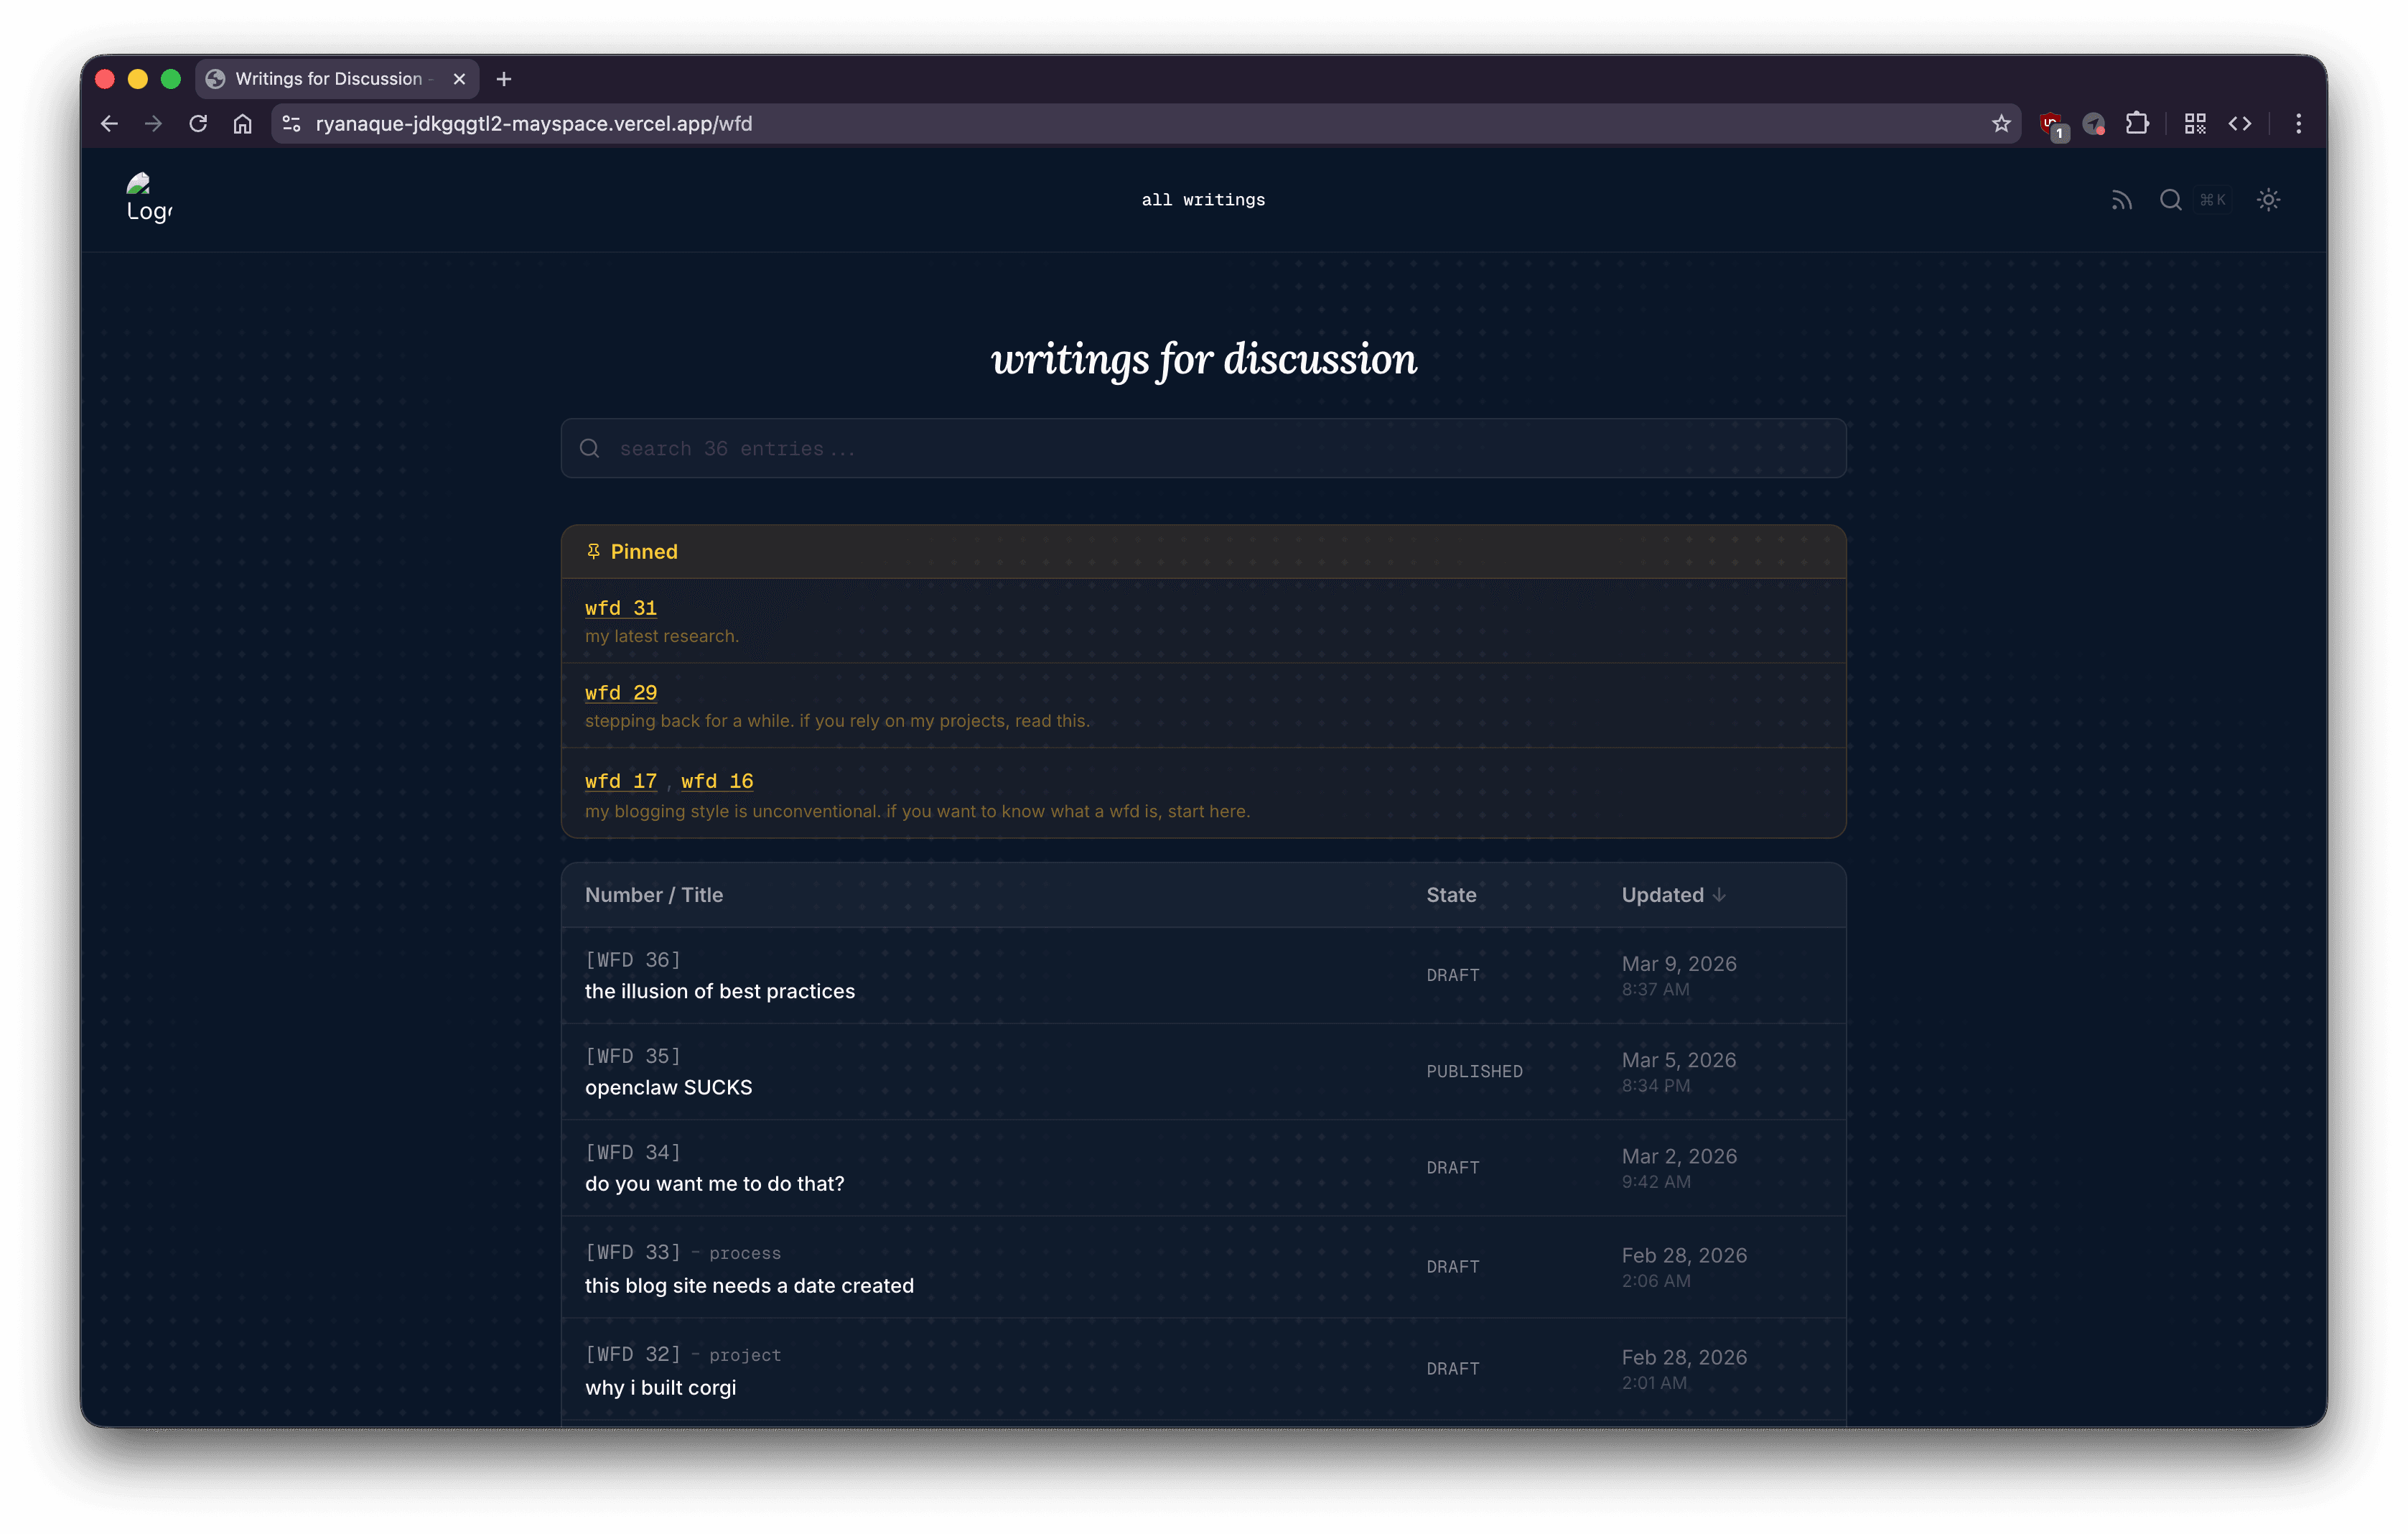The width and height of the screenshot is (2408, 1534).
Task: Click text my latest research.
Action: (661, 636)
